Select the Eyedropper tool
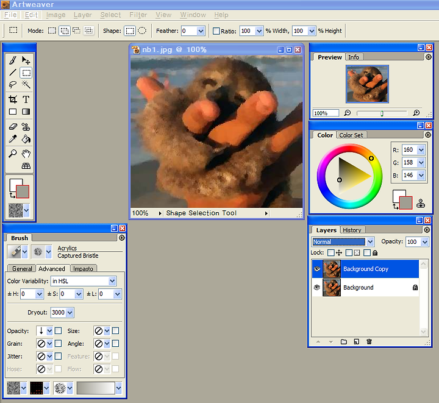Viewport: 439px width, 403px height. pyautogui.click(x=13, y=139)
